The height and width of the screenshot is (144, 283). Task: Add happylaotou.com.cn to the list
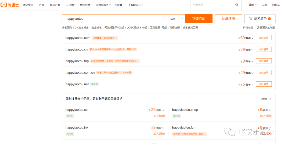(264, 73)
